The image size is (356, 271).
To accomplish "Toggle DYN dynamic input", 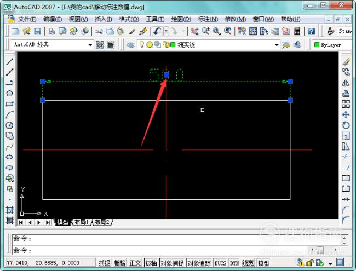I will [234, 263].
